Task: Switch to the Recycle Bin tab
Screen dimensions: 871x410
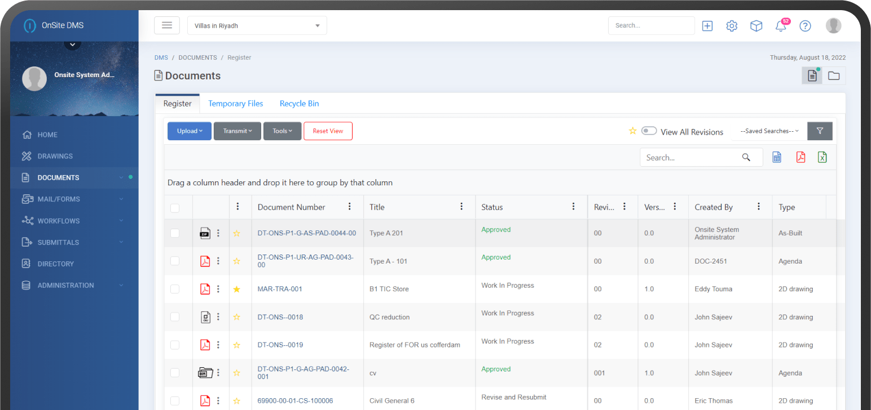Action: click(x=299, y=104)
